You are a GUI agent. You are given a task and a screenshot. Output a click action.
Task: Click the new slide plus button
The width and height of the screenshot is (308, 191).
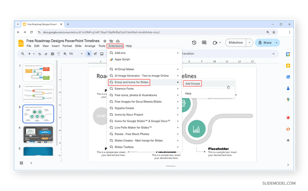[x=29, y=54]
